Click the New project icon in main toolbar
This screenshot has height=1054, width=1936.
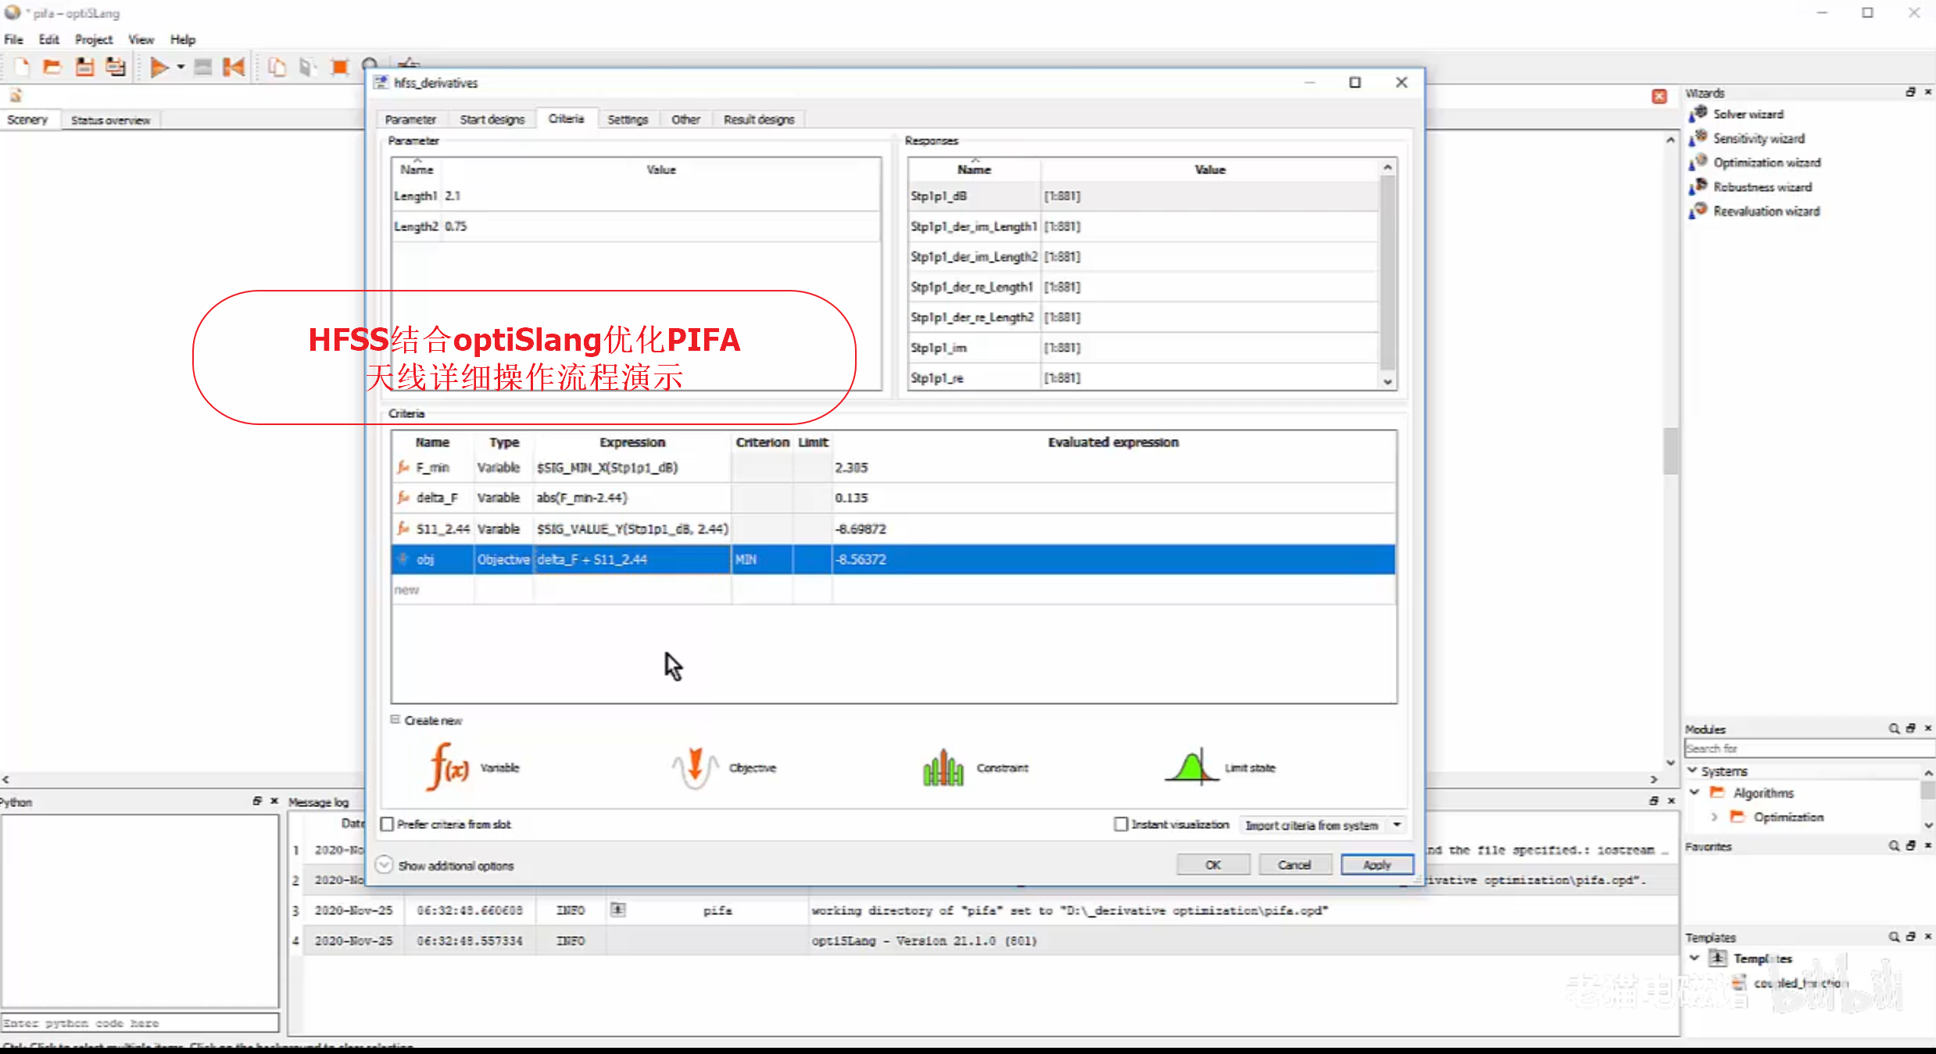21,67
